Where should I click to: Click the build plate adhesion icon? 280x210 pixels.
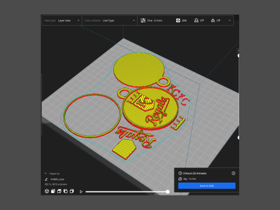click(x=213, y=20)
